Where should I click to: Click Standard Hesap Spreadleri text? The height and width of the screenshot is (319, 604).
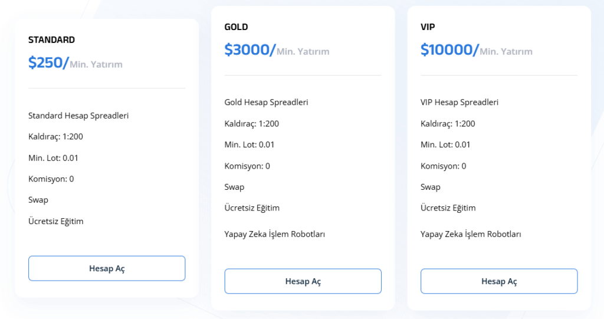click(x=78, y=116)
